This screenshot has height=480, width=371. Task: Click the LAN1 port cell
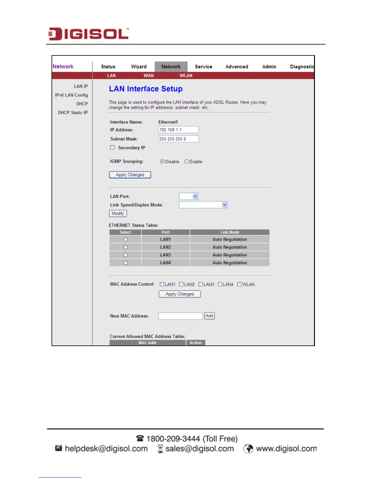pyautogui.click(x=165, y=239)
